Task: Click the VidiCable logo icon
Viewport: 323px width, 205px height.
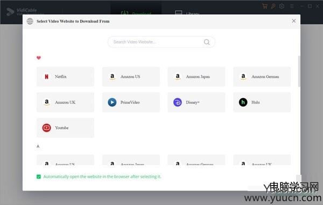Action: click(10, 12)
